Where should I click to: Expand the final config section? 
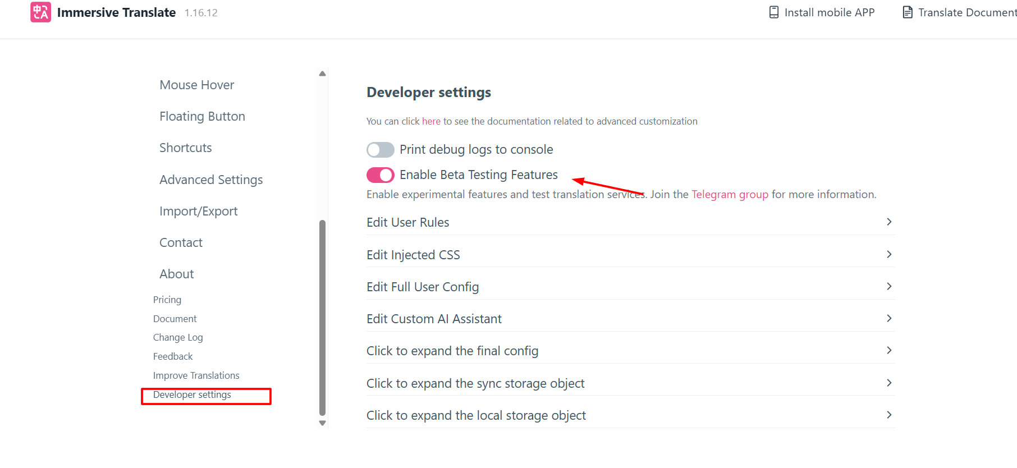(630, 351)
